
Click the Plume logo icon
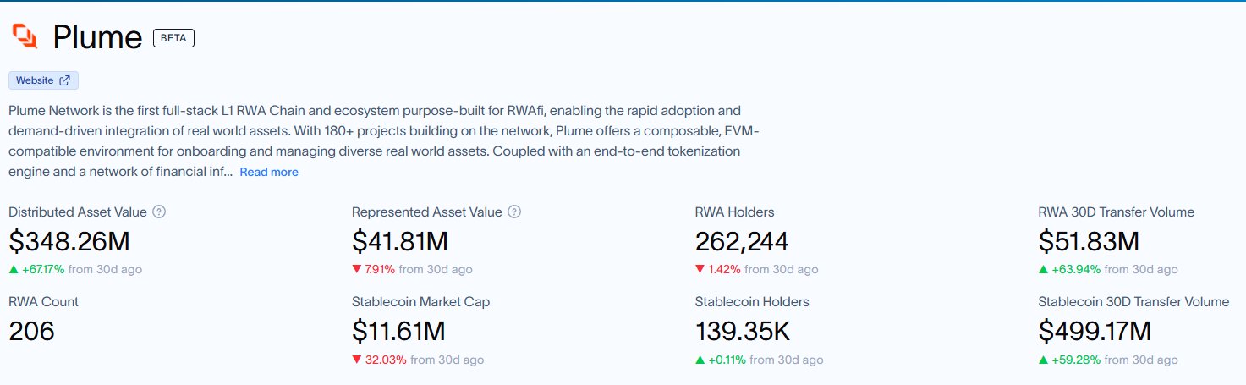(25, 36)
